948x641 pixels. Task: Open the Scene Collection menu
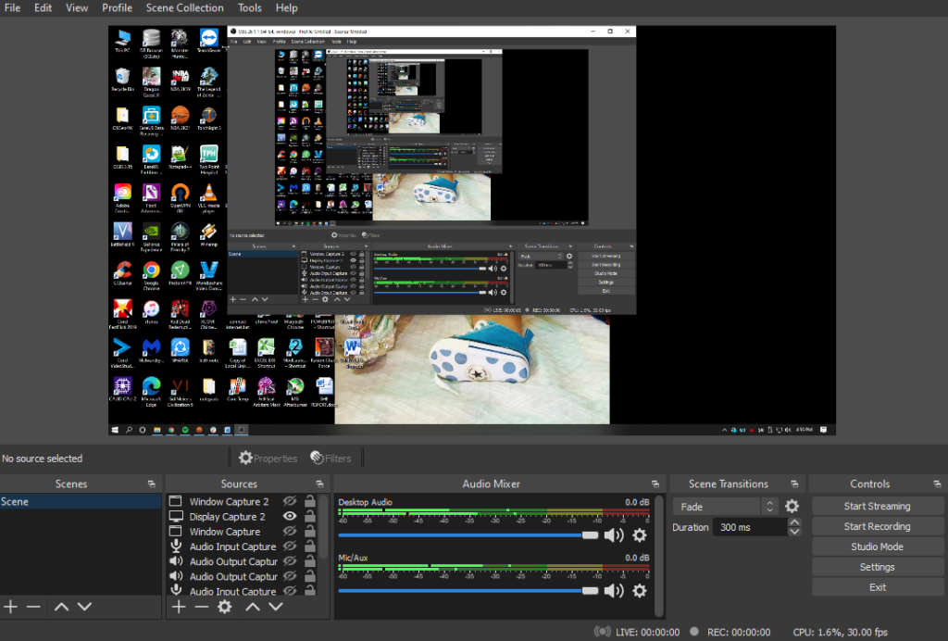[184, 7]
